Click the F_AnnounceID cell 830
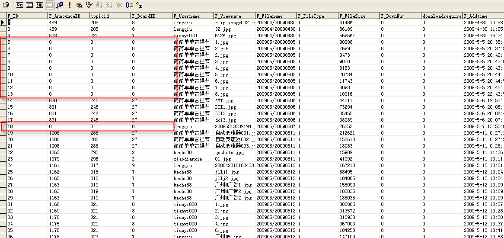Viewport: 504px width, 238px height. [x=68, y=100]
